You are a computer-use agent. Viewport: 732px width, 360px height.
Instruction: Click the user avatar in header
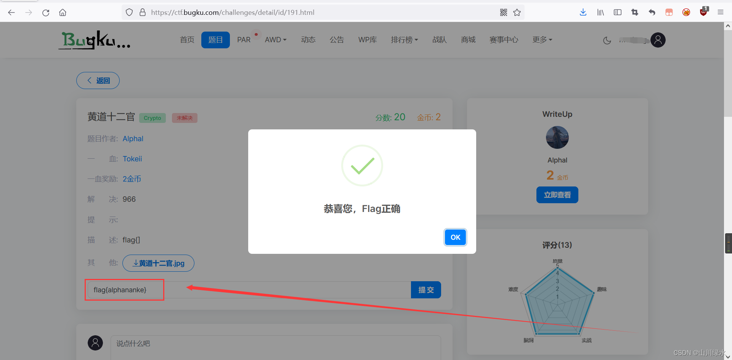tap(658, 40)
